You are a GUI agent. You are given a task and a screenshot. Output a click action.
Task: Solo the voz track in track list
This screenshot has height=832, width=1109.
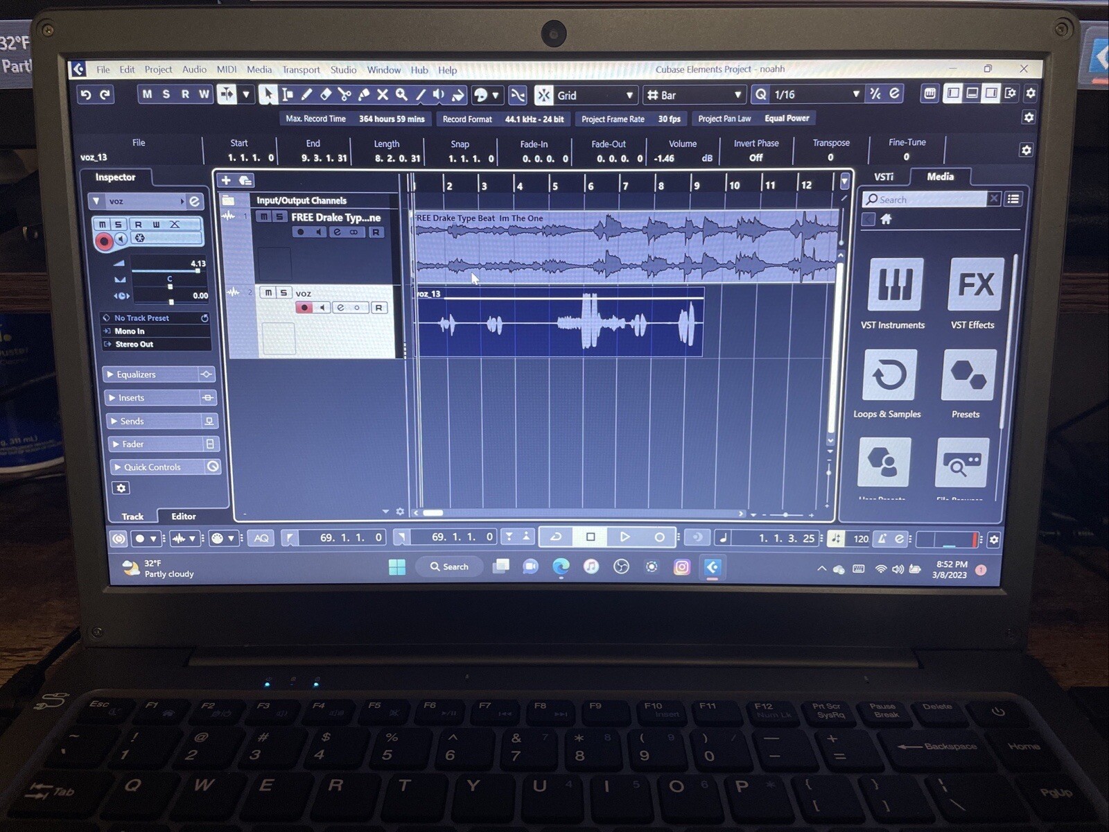coord(283,293)
